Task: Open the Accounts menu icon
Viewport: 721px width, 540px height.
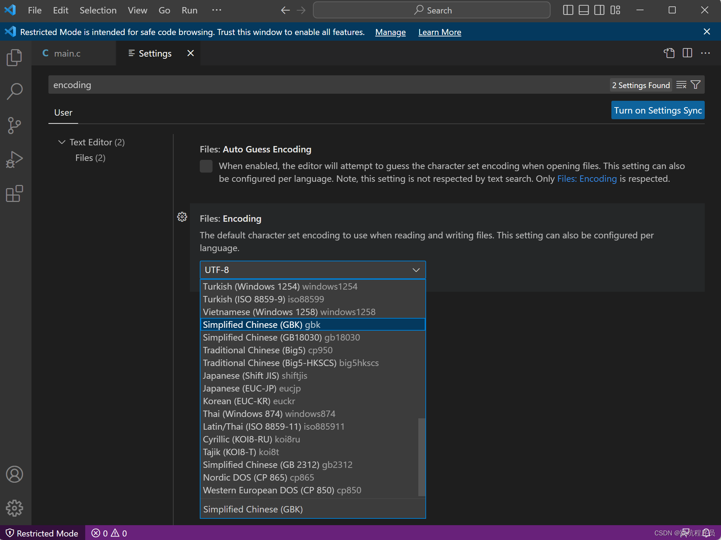Action: point(14,474)
